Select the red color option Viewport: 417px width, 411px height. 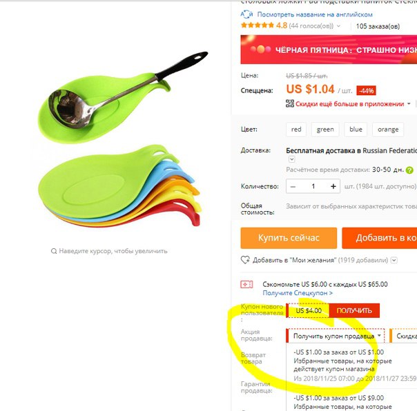(x=296, y=130)
